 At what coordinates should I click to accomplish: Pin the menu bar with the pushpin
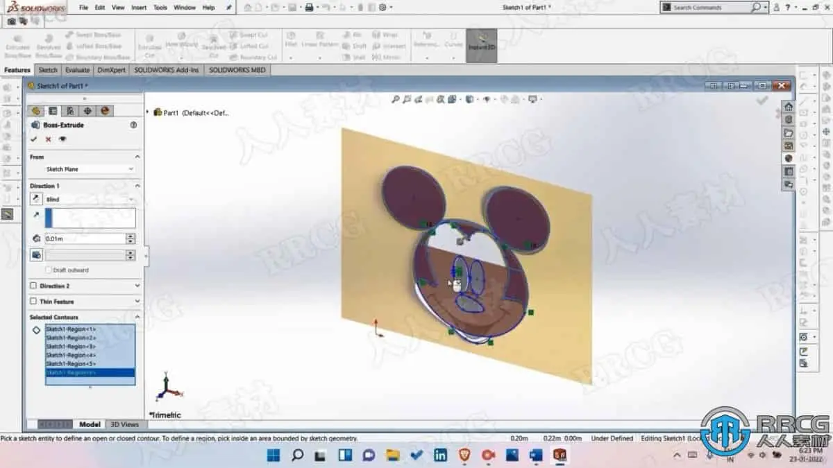click(x=230, y=8)
